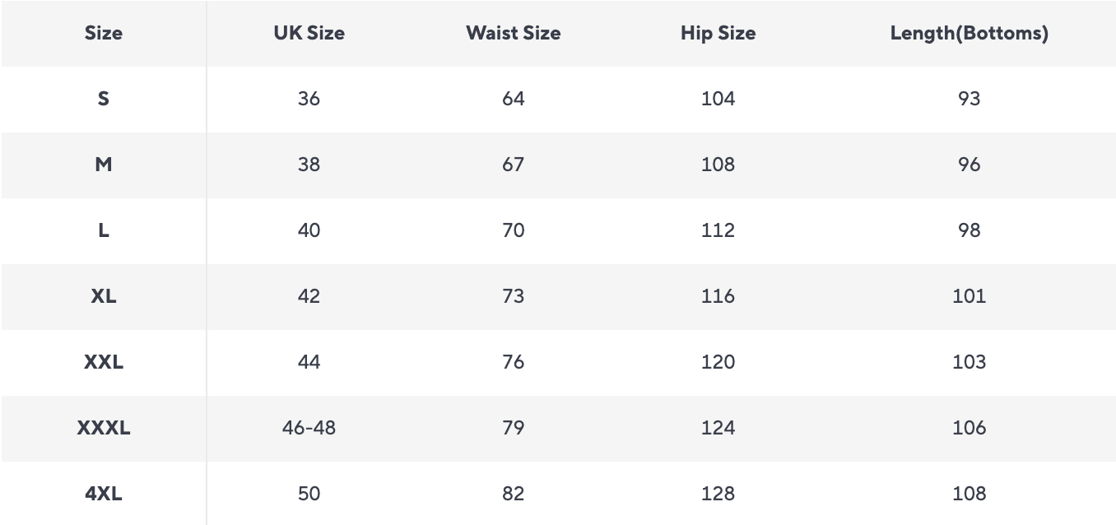Click the XL size row label
Image resolution: width=1116 pixels, height=525 pixels.
tap(104, 296)
